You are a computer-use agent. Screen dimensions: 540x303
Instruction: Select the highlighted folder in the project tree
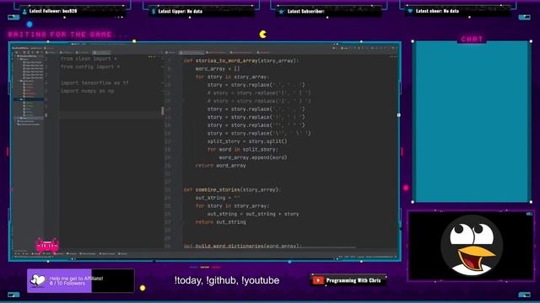(28, 99)
